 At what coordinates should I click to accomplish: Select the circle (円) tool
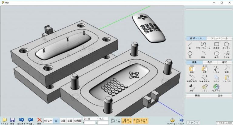coord(190,55)
